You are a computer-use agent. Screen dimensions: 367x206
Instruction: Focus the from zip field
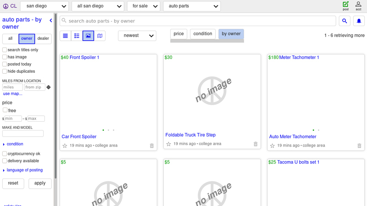tap(35, 87)
